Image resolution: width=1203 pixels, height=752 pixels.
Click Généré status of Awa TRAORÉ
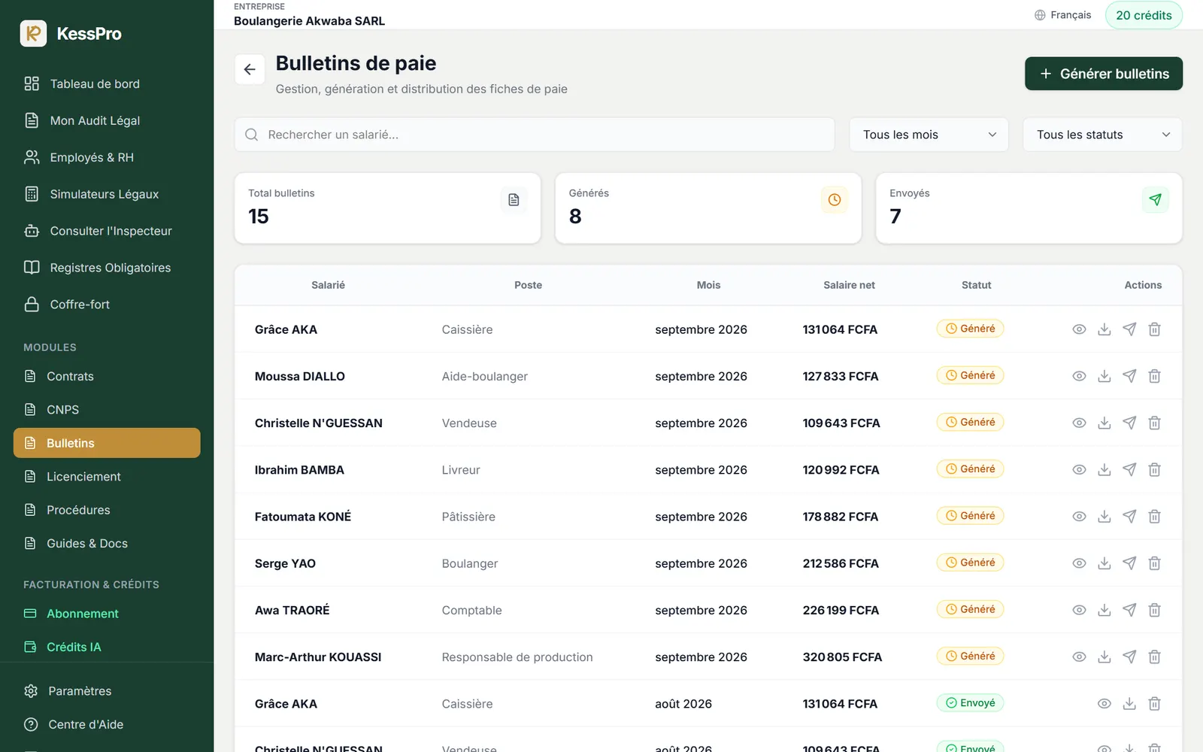970,609
